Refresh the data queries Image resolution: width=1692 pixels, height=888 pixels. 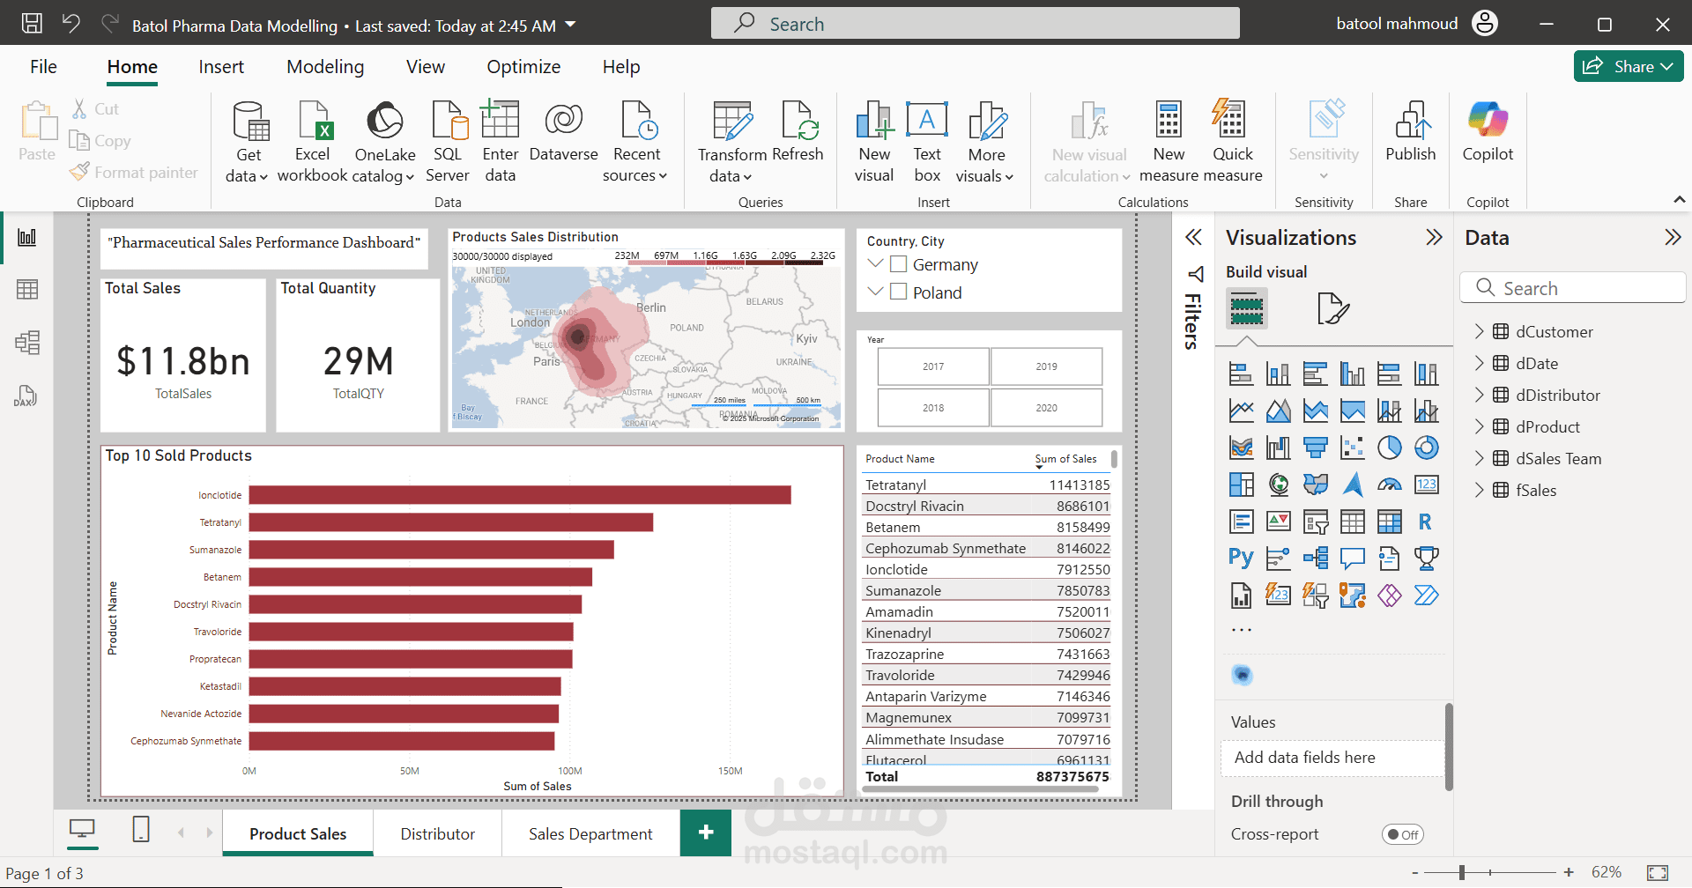(798, 132)
